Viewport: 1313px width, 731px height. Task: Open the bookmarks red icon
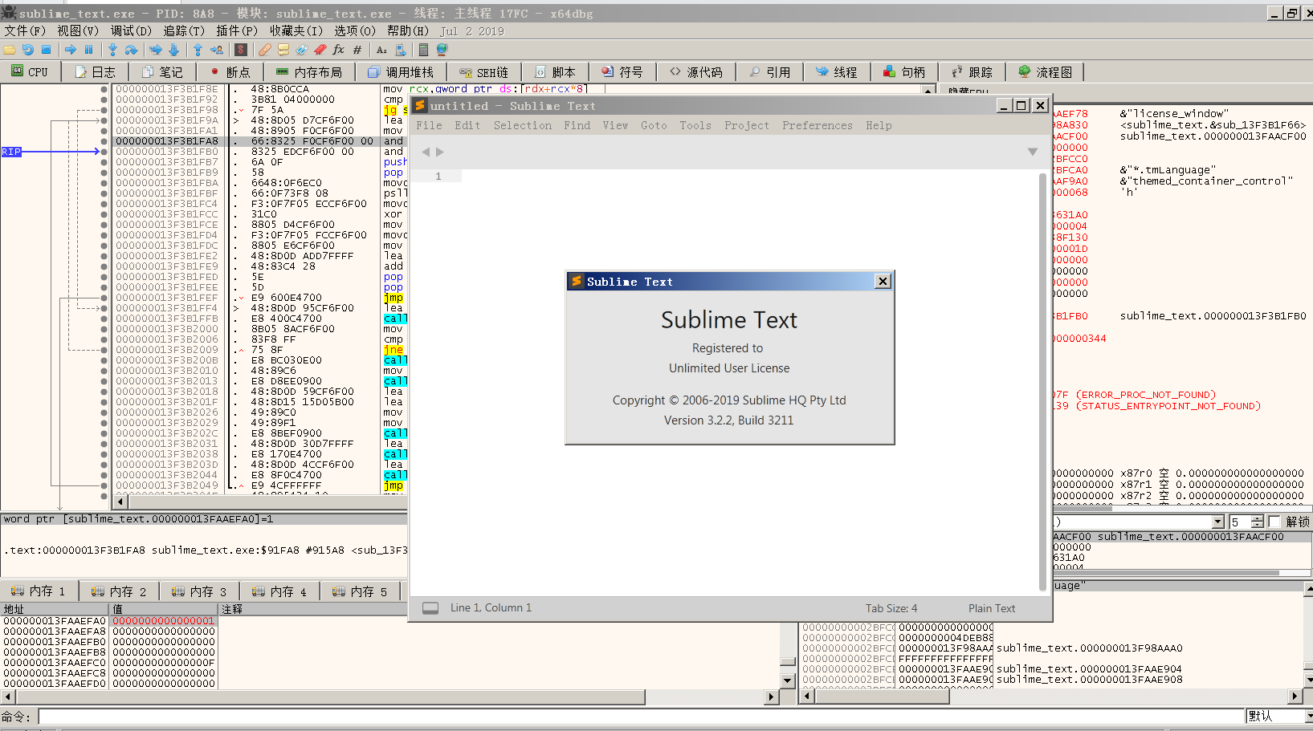(x=320, y=50)
